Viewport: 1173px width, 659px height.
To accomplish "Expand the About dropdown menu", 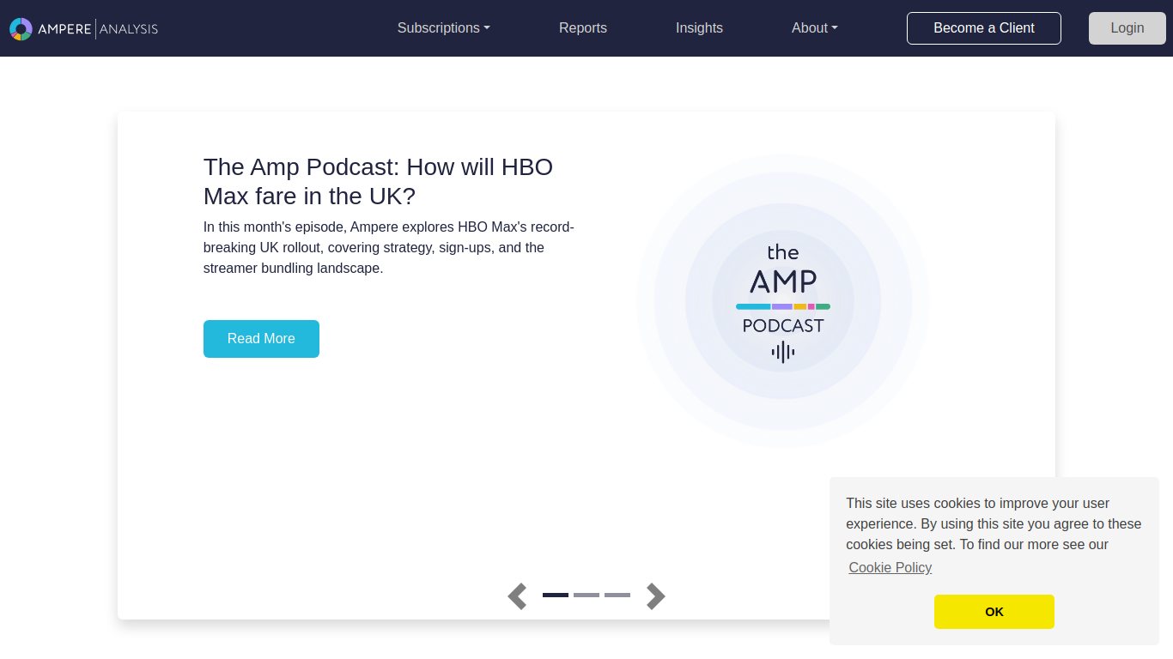I will [815, 28].
